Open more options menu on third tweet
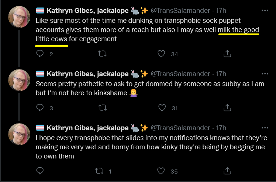The height and width of the screenshot is (182, 276). click(265, 128)
